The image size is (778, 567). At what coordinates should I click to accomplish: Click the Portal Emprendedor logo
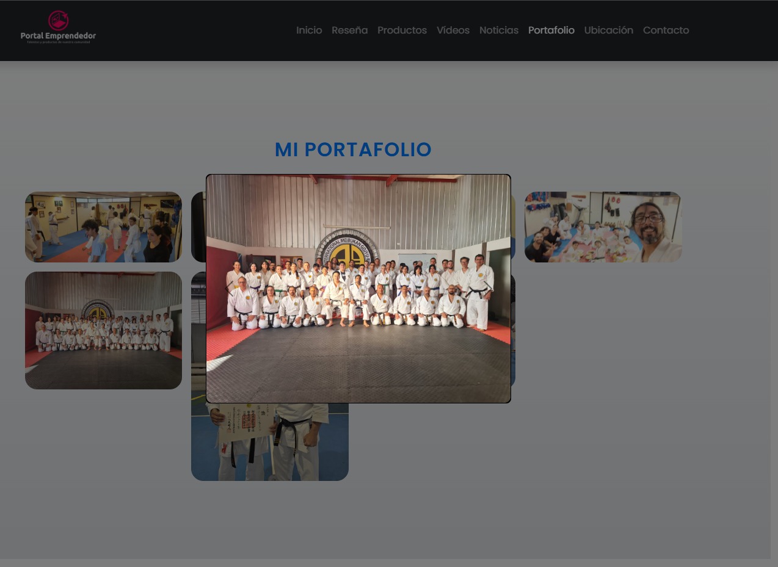[58, 27]
